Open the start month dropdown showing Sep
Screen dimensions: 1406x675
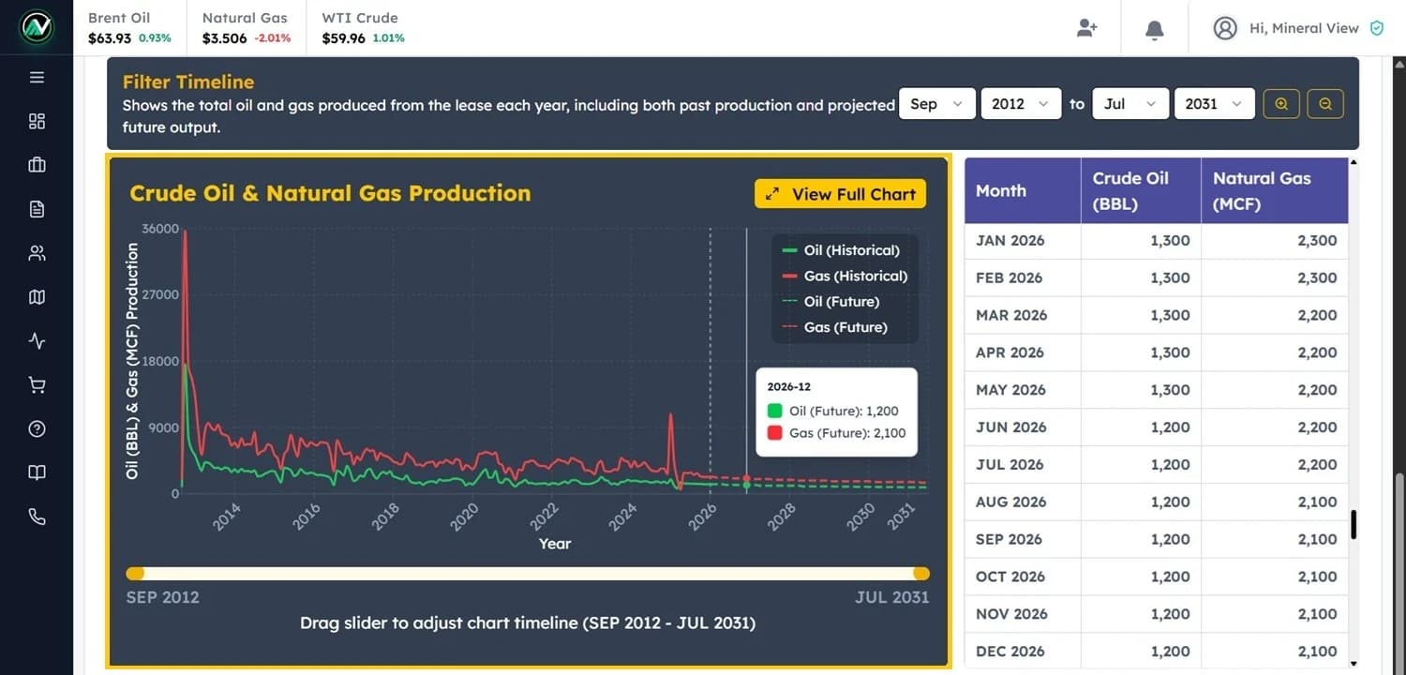[938, 104]
